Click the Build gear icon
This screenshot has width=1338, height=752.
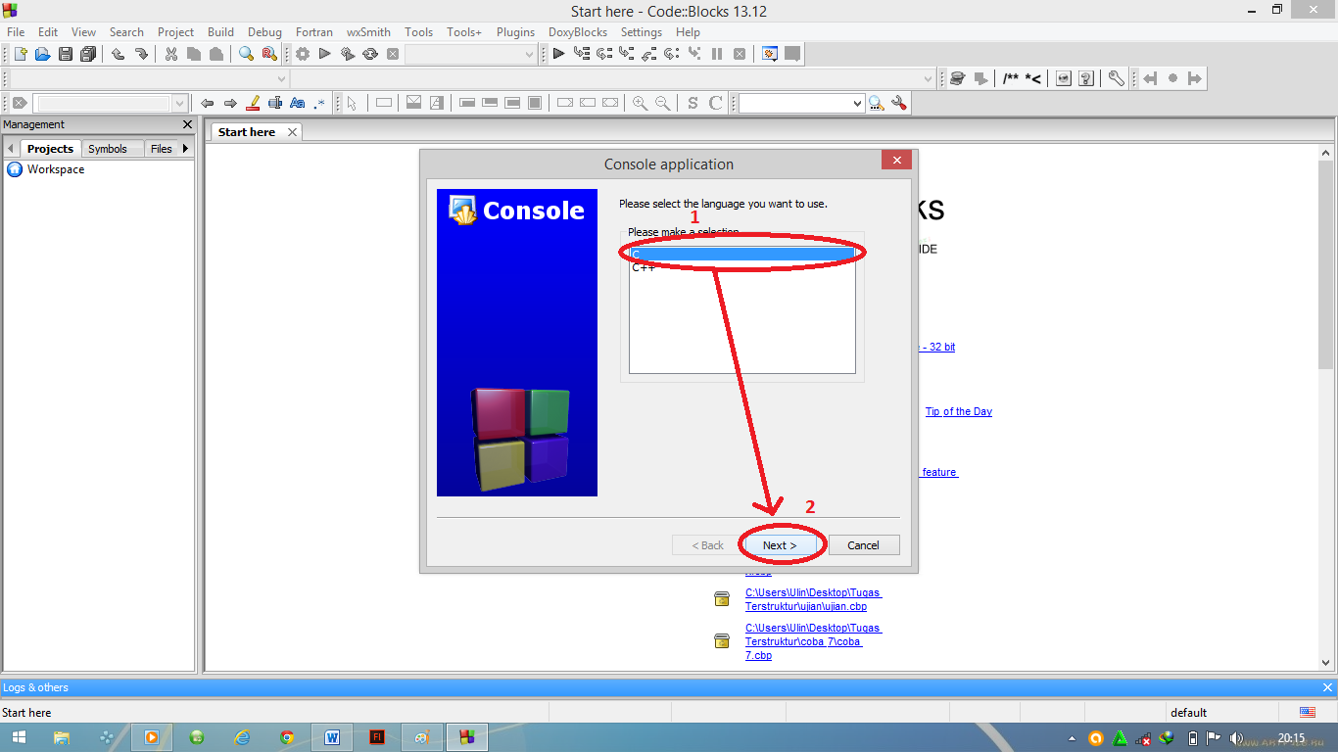[302, 54]
